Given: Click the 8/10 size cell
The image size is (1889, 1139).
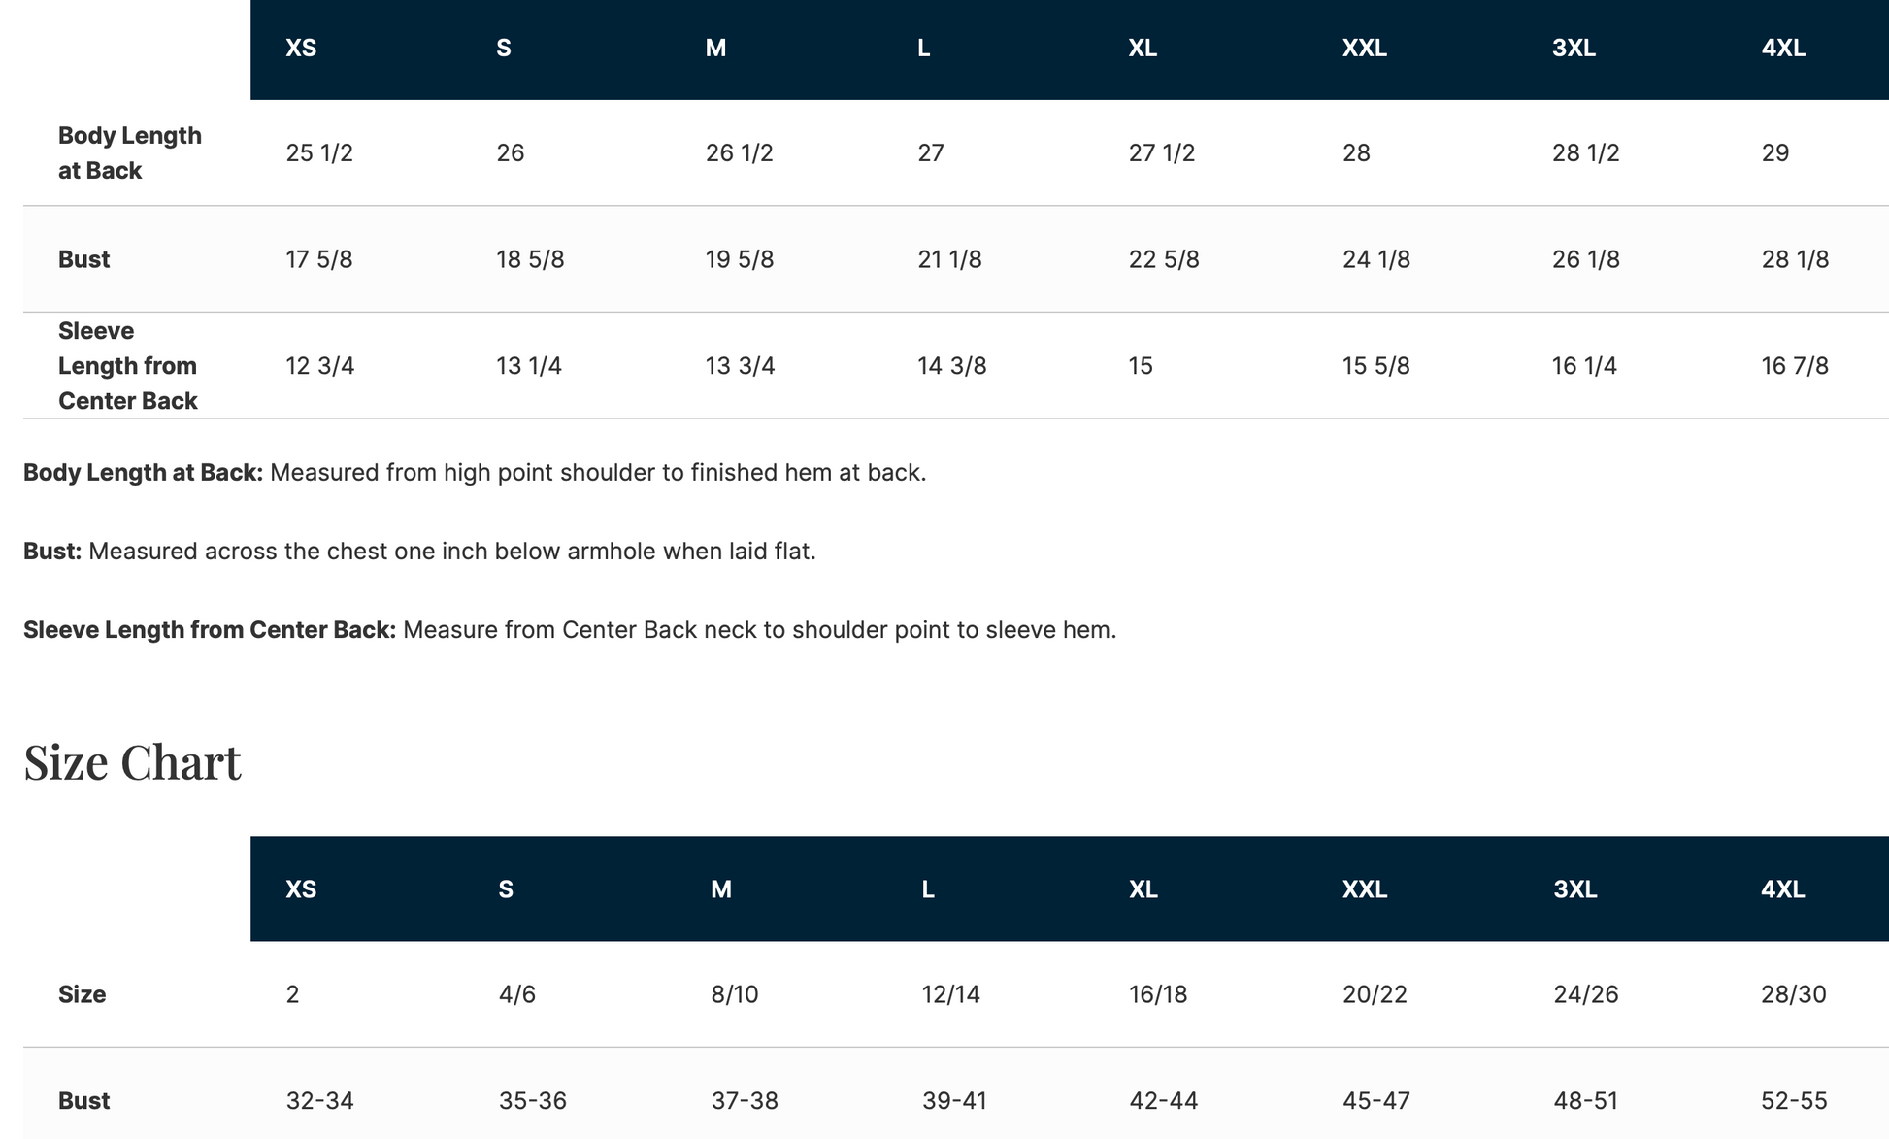Looking at the screenshot, I should (x=734, y=994).
